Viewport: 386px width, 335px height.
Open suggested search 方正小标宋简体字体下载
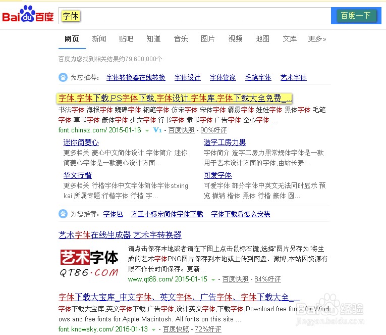[167, 214]
